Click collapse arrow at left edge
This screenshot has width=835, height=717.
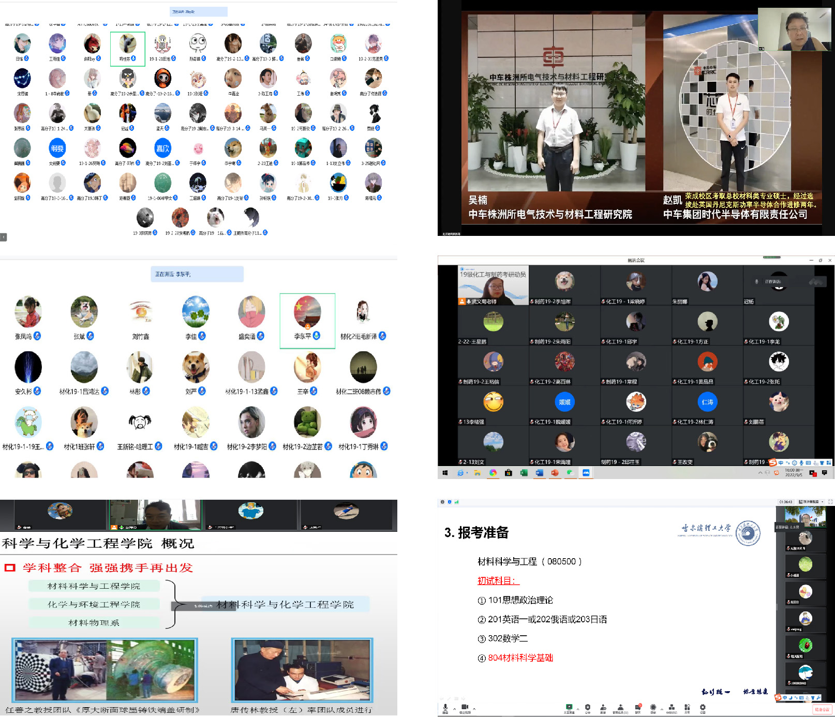pos(4,237)
